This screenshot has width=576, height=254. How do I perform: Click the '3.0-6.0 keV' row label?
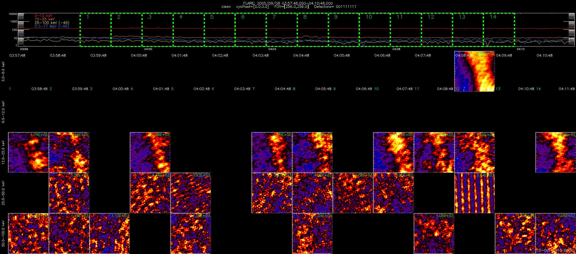click(3, 71)
